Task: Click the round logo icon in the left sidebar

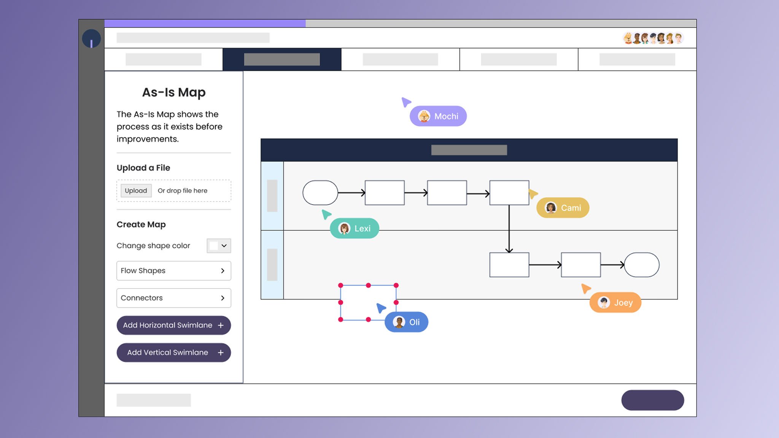Action: pyautogui.click(x=91, y=39)
